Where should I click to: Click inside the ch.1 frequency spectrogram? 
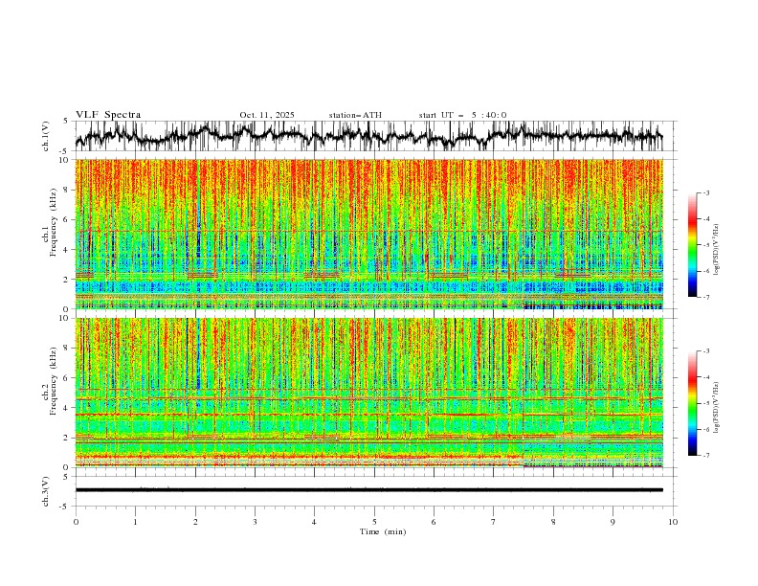coord(368,234)
